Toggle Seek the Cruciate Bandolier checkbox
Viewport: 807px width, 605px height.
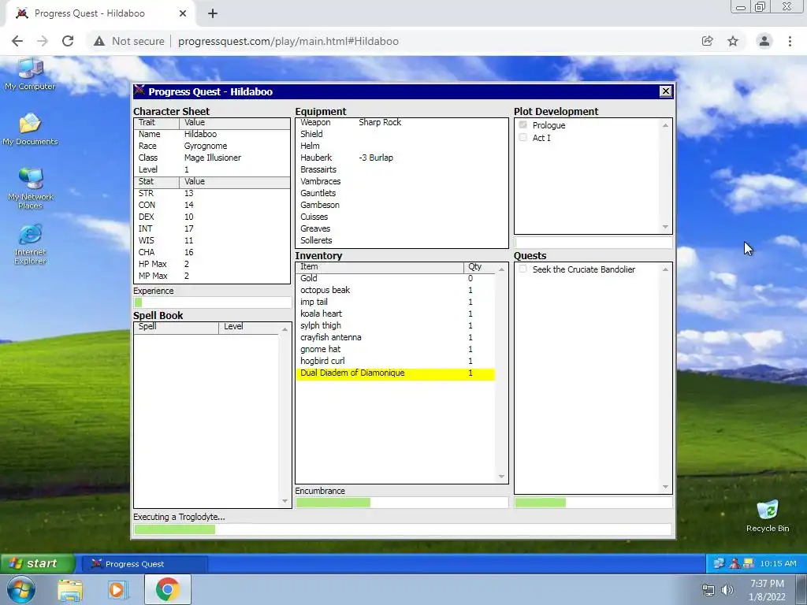click(523, 269)
